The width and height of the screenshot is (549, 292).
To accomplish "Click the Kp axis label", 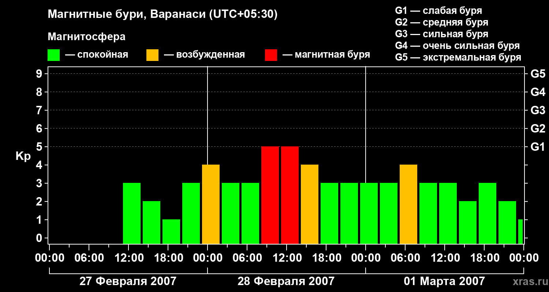I will pos(23,157).
